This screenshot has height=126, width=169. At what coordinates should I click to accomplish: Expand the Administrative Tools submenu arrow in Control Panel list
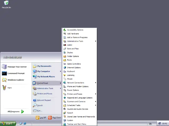(96, 41)
